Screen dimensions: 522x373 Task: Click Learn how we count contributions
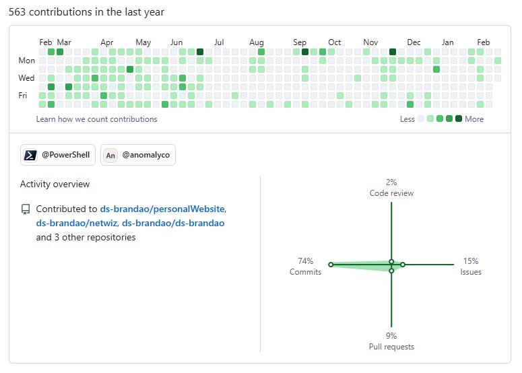[96, 119]
